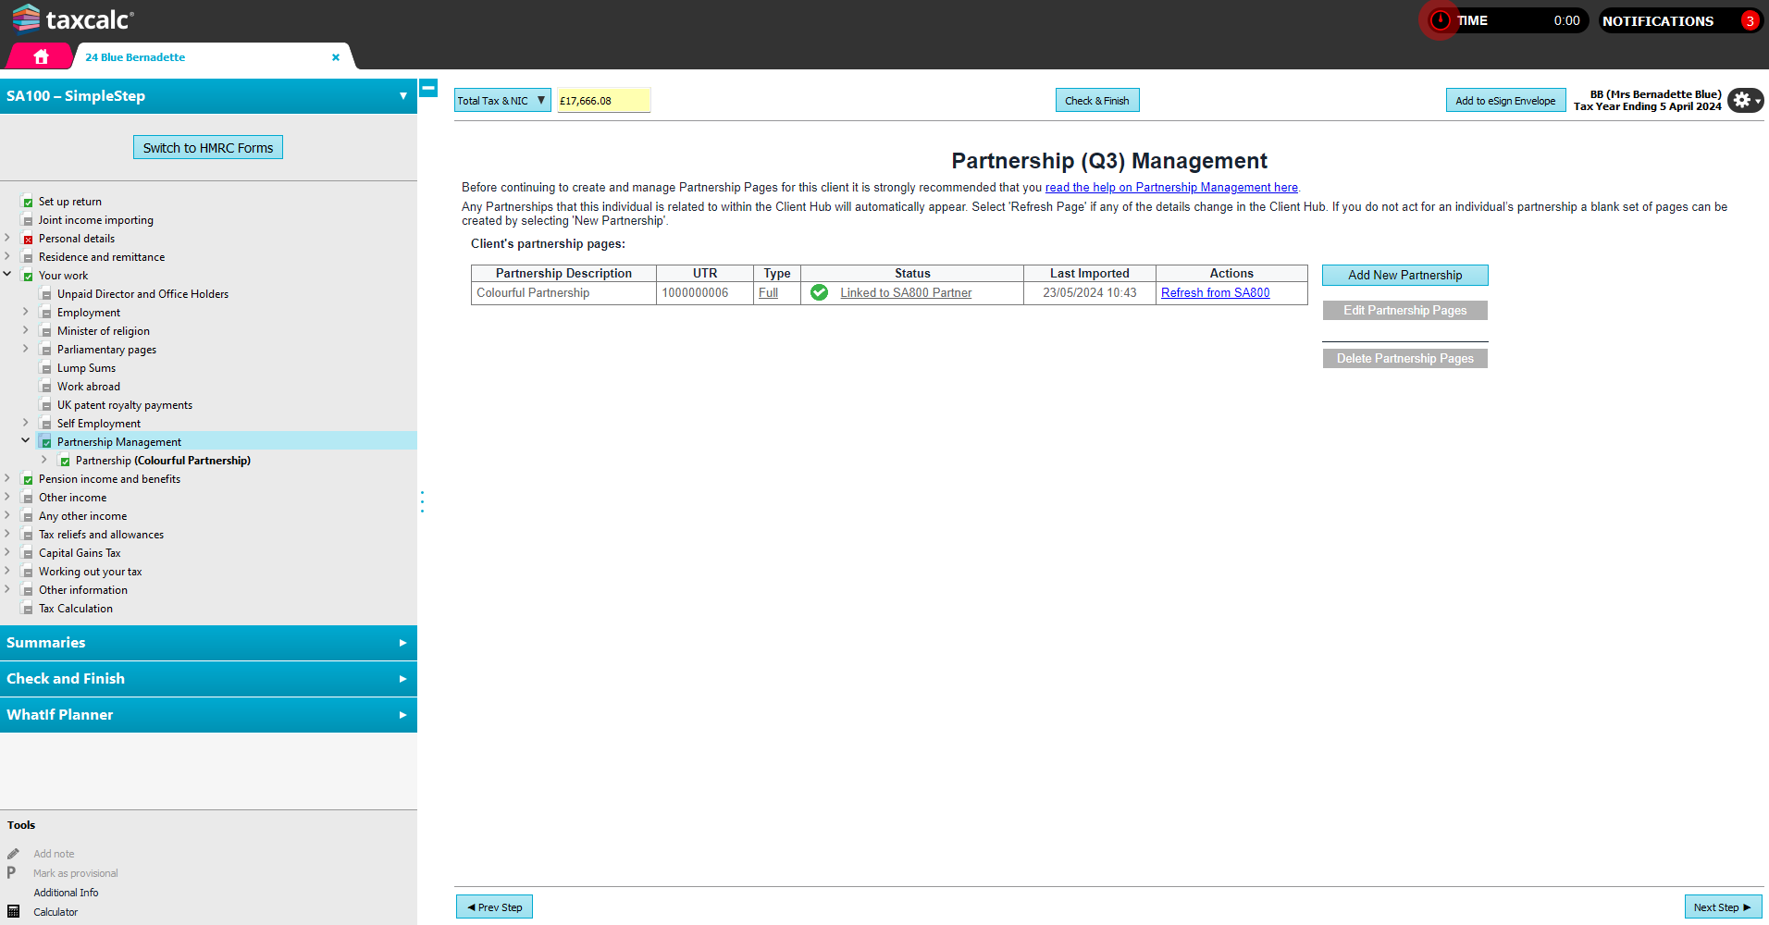Follow the Refresh from SA800 link
Screen dimensions: 1769x925
coord(1215,292)
